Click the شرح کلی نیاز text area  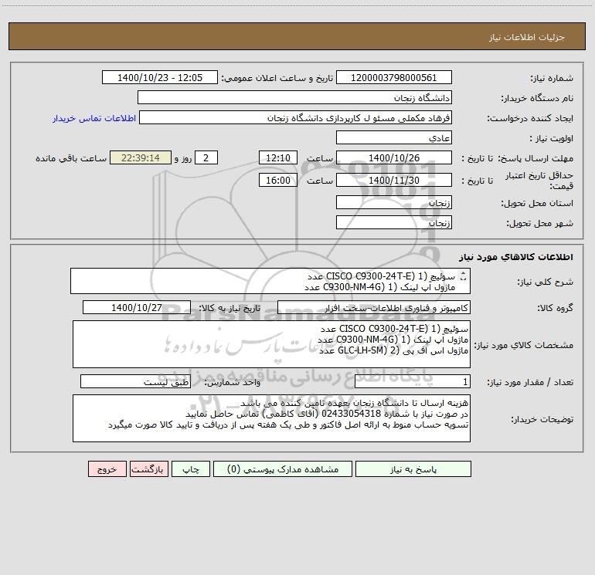point(270,281)
